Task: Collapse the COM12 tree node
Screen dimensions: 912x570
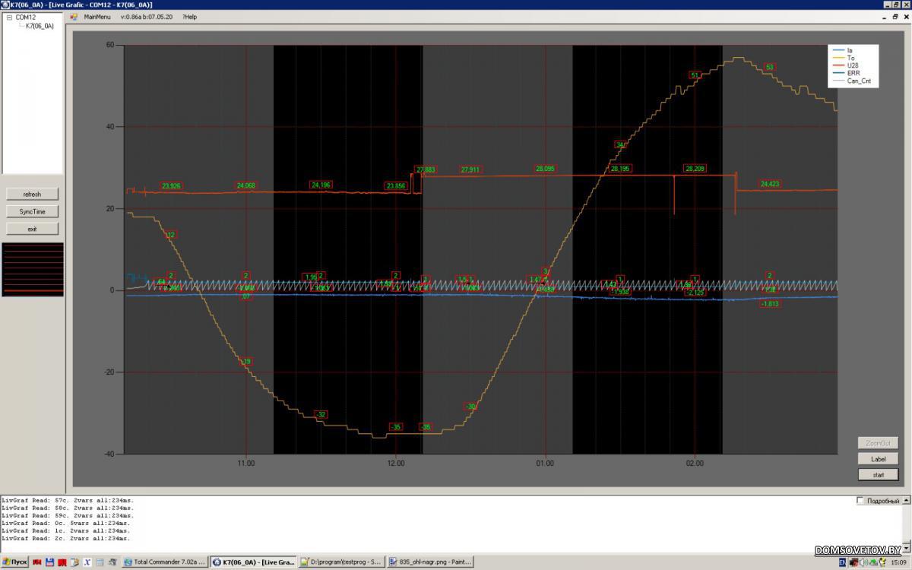Action: pos(9,17)
